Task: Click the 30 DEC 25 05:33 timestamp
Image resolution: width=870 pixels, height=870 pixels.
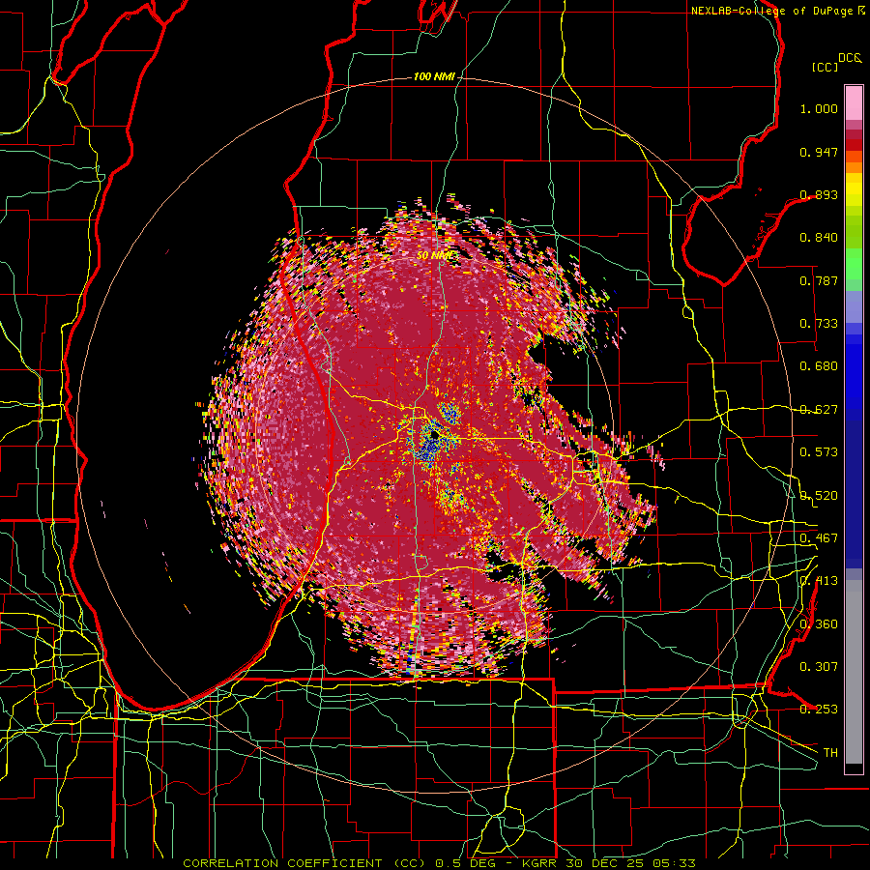Action: tap(631, 863)
